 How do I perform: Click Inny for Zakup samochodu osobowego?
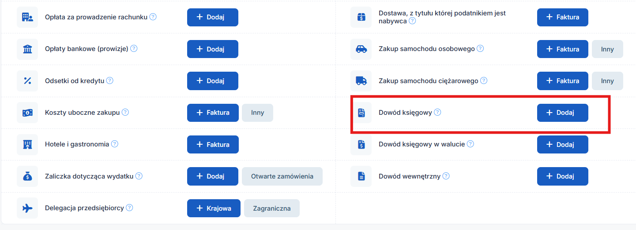click(607, 49)
